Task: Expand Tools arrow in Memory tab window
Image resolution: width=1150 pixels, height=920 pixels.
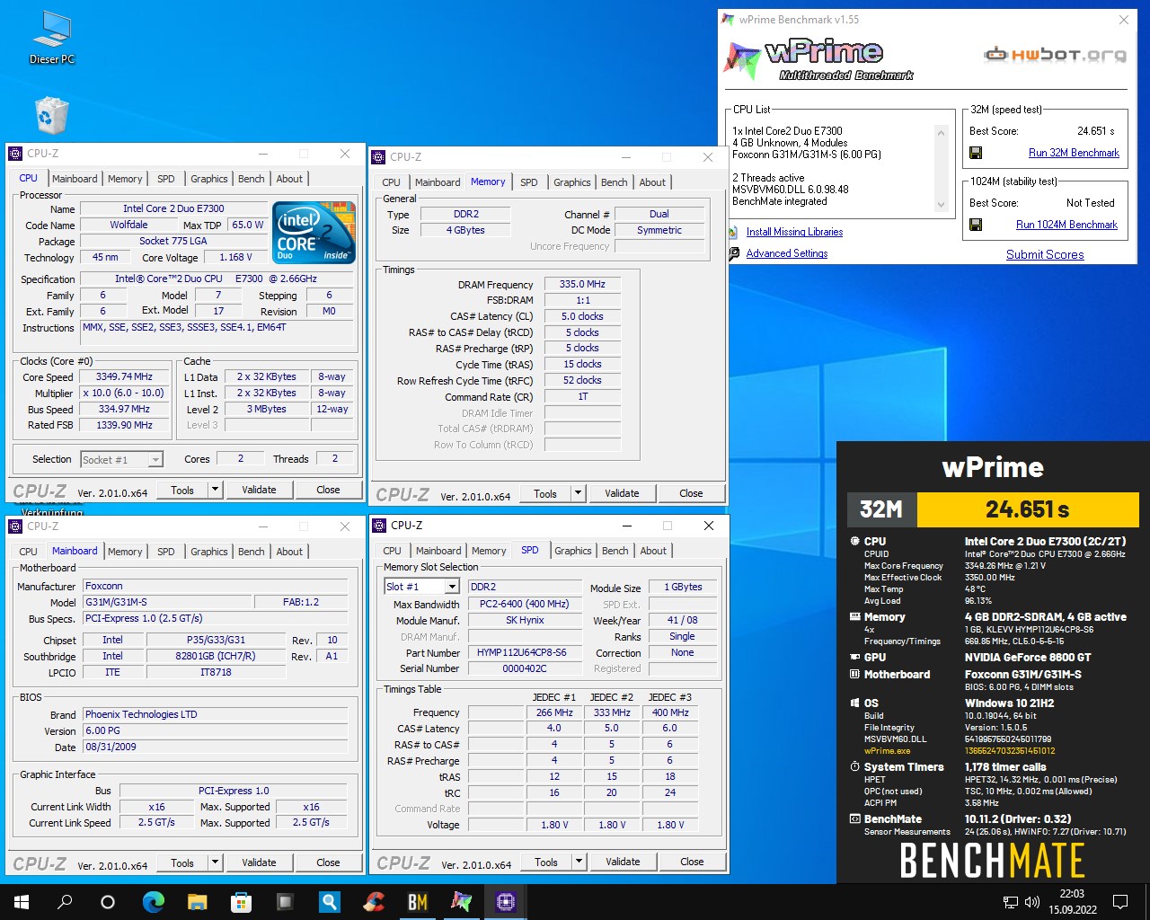Action: (578, 493)
